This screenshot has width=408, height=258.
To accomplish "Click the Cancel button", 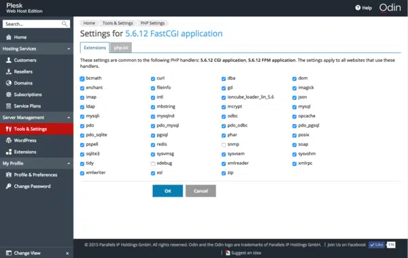I will point(201,191).
